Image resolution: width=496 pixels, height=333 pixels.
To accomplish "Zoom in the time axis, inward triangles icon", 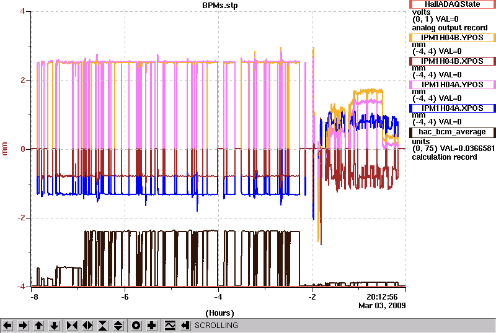I will tap(72, 326).
